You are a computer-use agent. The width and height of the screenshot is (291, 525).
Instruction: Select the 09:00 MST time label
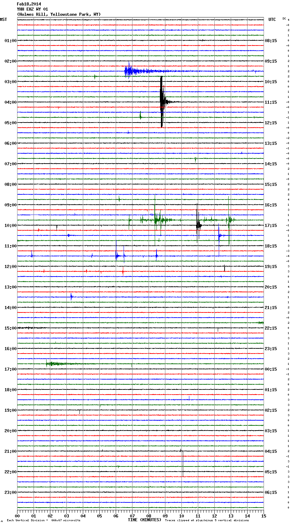click(10, 205)
